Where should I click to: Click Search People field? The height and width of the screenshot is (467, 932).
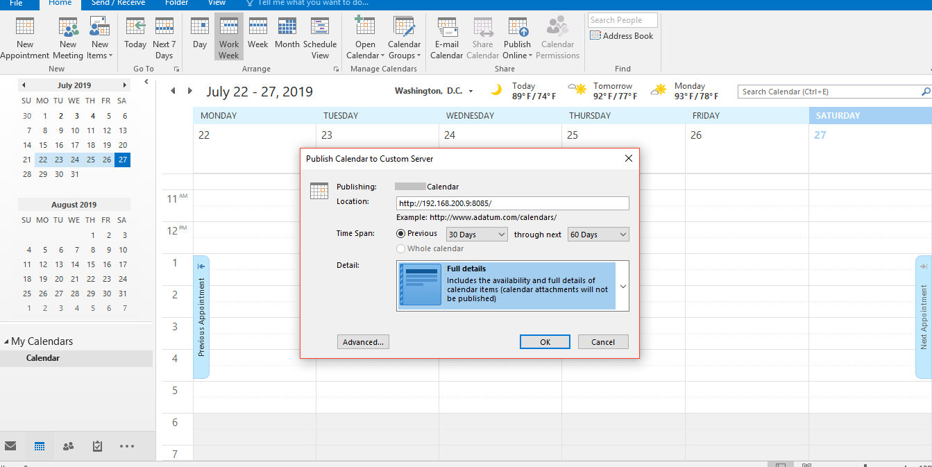coord(624,20)
